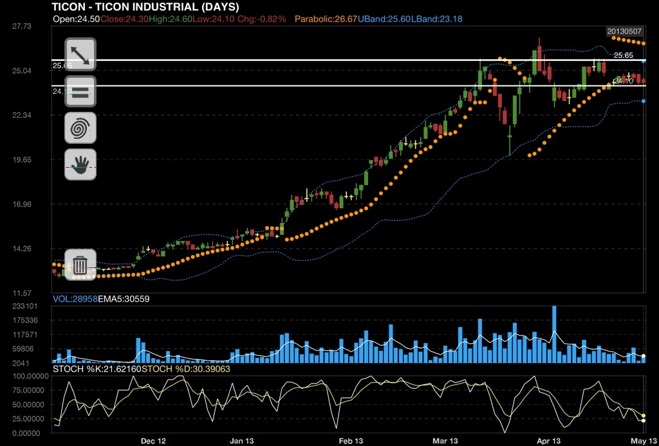This screenshot has width=659, height=446.
Task: Click the STOCH %K:21.62160 label
Action: click(97, 369)
